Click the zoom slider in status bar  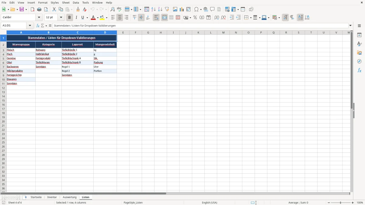click(341, 203)
